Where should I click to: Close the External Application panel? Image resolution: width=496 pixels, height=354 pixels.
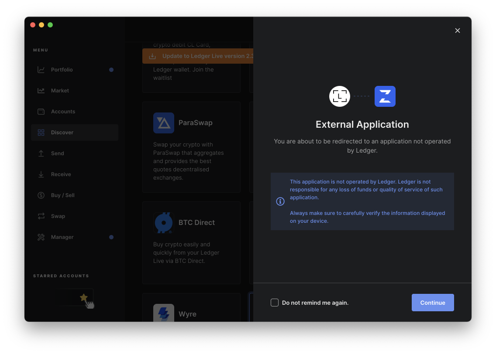[x=458, y=31]
